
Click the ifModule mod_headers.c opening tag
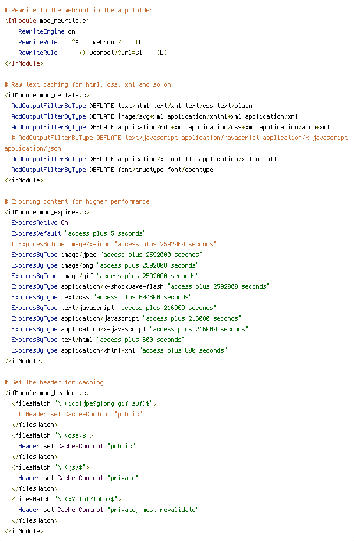[47, 393]
